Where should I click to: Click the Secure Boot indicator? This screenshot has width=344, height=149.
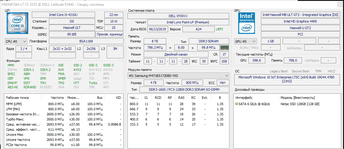(300, 71)
